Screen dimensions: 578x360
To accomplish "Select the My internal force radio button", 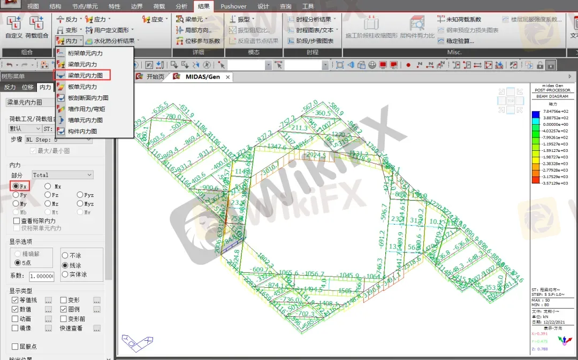I will pyautogui.click(x=16, y=204).
